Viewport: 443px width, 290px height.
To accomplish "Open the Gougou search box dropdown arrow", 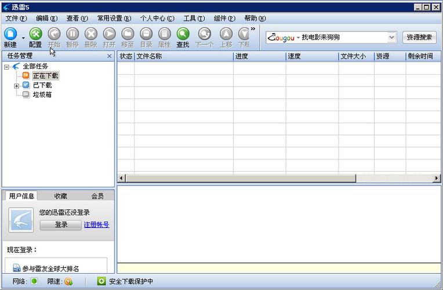I will coord(391,37).
